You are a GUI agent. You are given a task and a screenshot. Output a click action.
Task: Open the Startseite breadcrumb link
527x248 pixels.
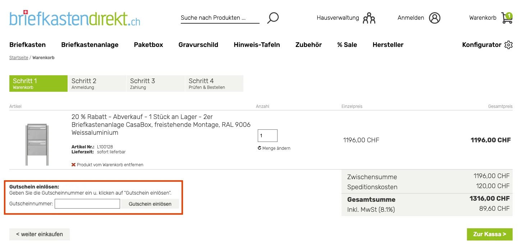[x=19, y=57]
